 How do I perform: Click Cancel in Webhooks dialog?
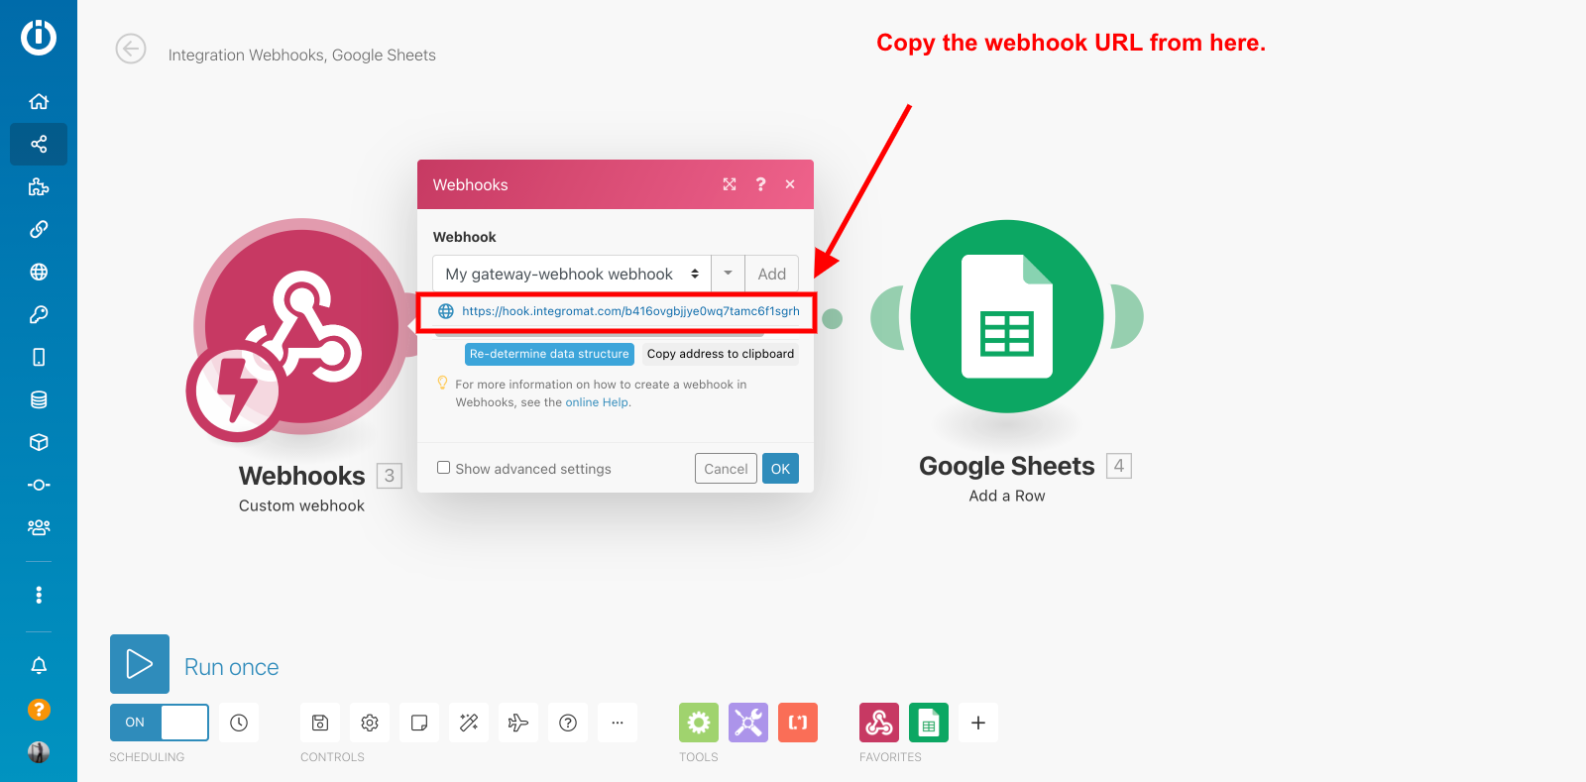[726, 469]
